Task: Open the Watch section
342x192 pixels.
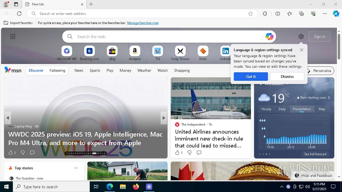Action: (x=163, y=70)
